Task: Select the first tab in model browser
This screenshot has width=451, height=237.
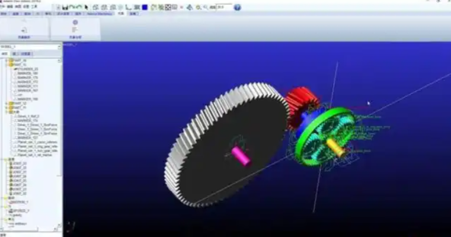Action: [x=5, y=53]
